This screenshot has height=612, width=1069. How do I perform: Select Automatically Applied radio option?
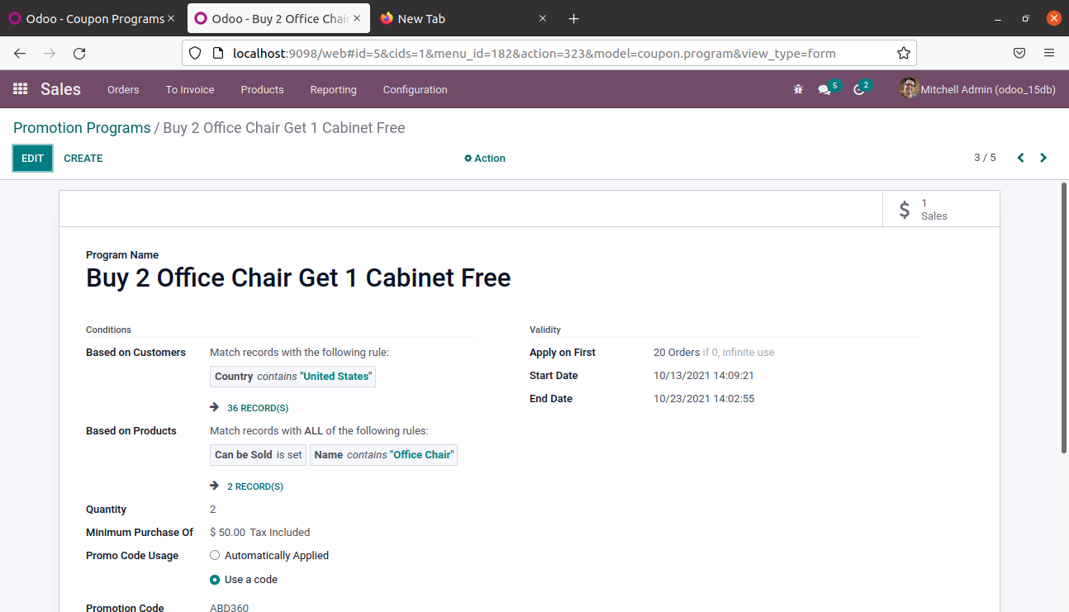215,556
